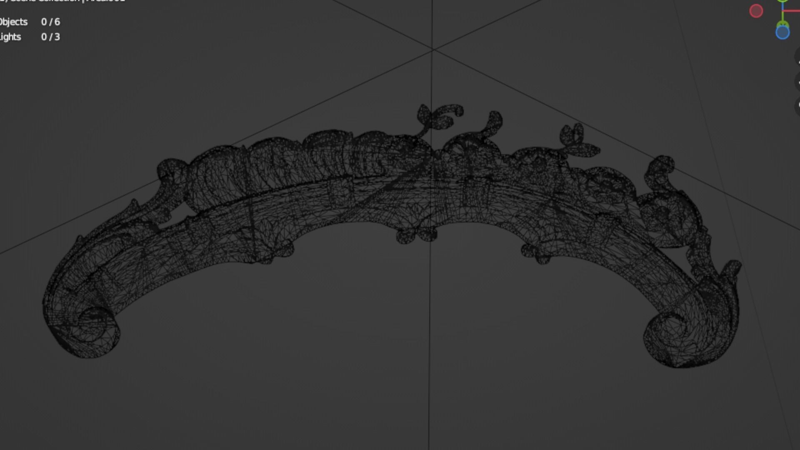The image size is (800, 450).
Task: Click the "Objects" statistics label
Action: point(13,22)
